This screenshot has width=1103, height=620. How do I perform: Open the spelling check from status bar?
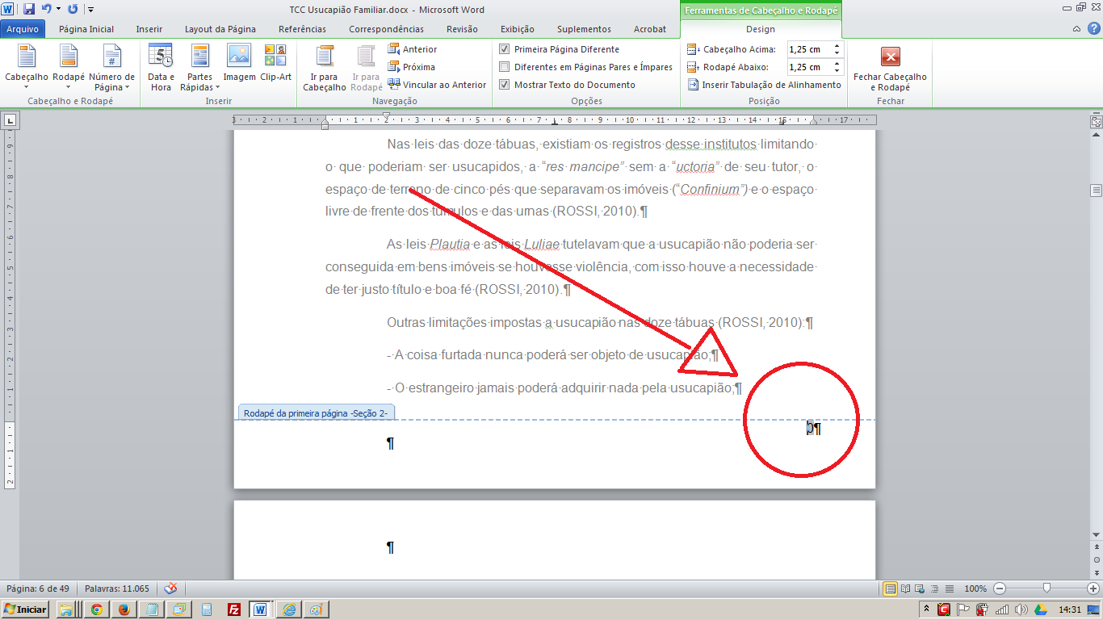(169, 589)
